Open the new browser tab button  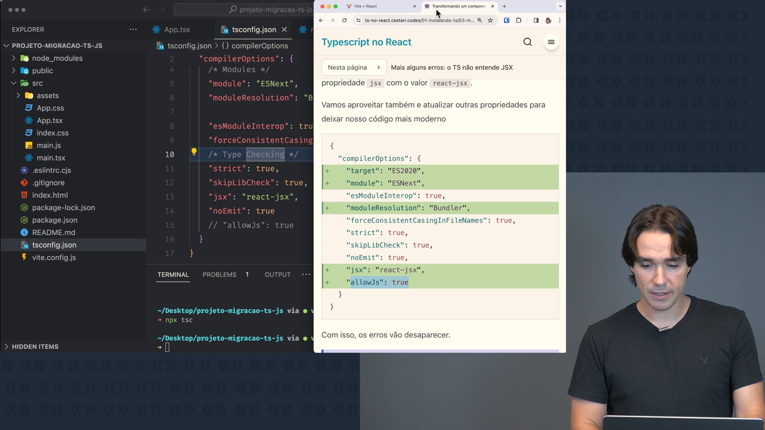click(504, 6)
